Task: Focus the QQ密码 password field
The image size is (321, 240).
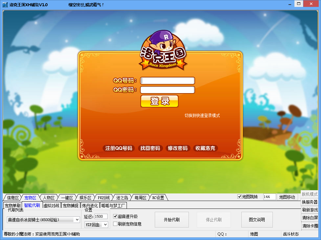Action: coord(168,90)
